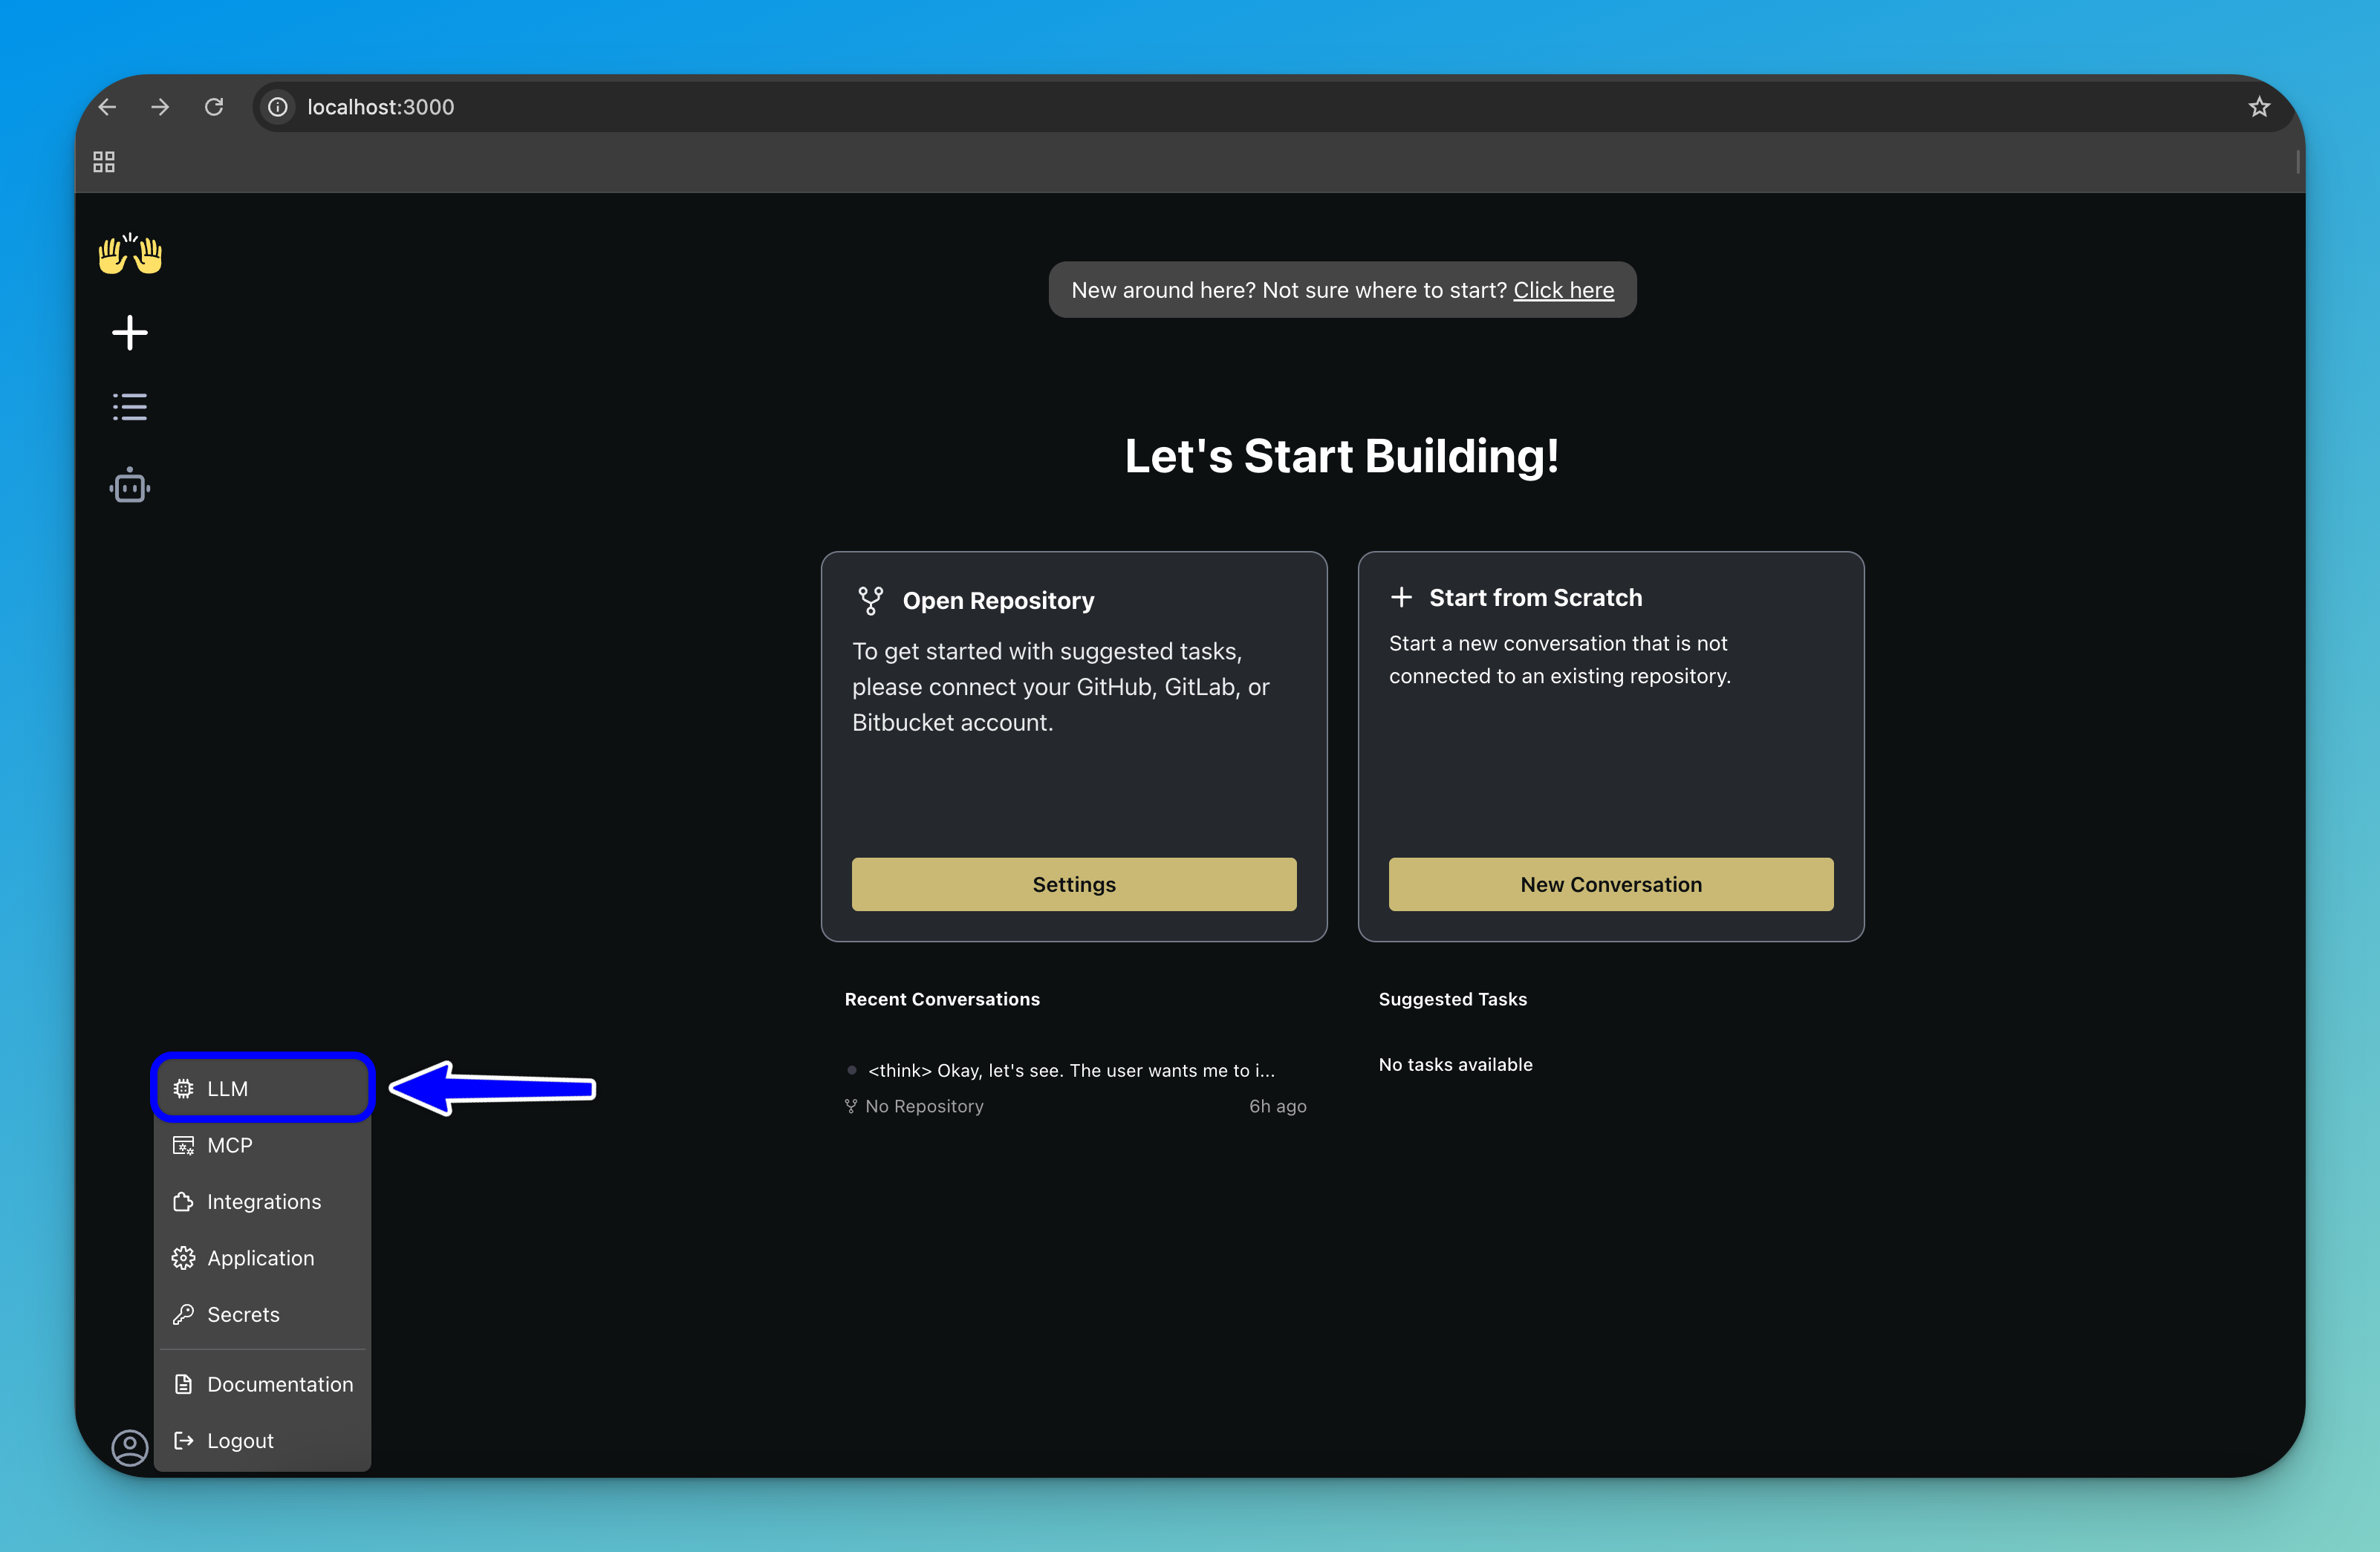2380x1552 pixels.
Task: Click the OpenHands hands logo
Action: click(x=130, y=254)
